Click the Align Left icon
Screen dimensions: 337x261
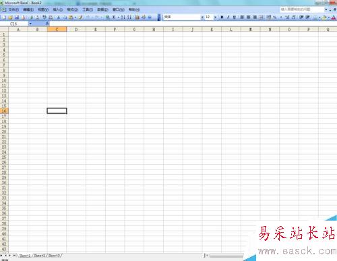(x=242, y=17)
